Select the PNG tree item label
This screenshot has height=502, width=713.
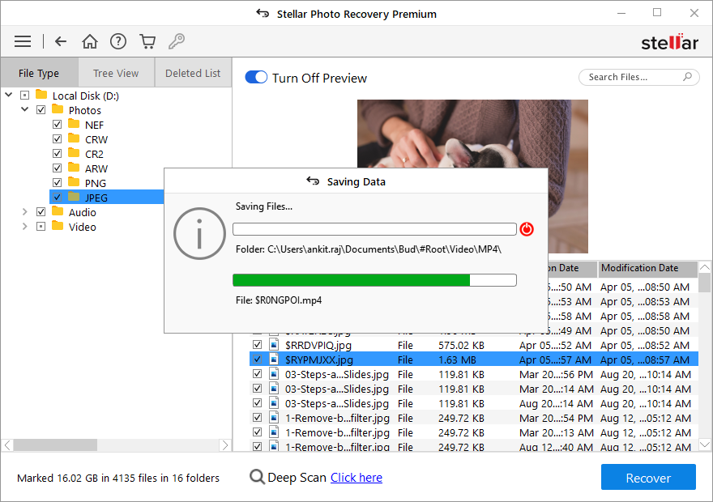[96, 183]
